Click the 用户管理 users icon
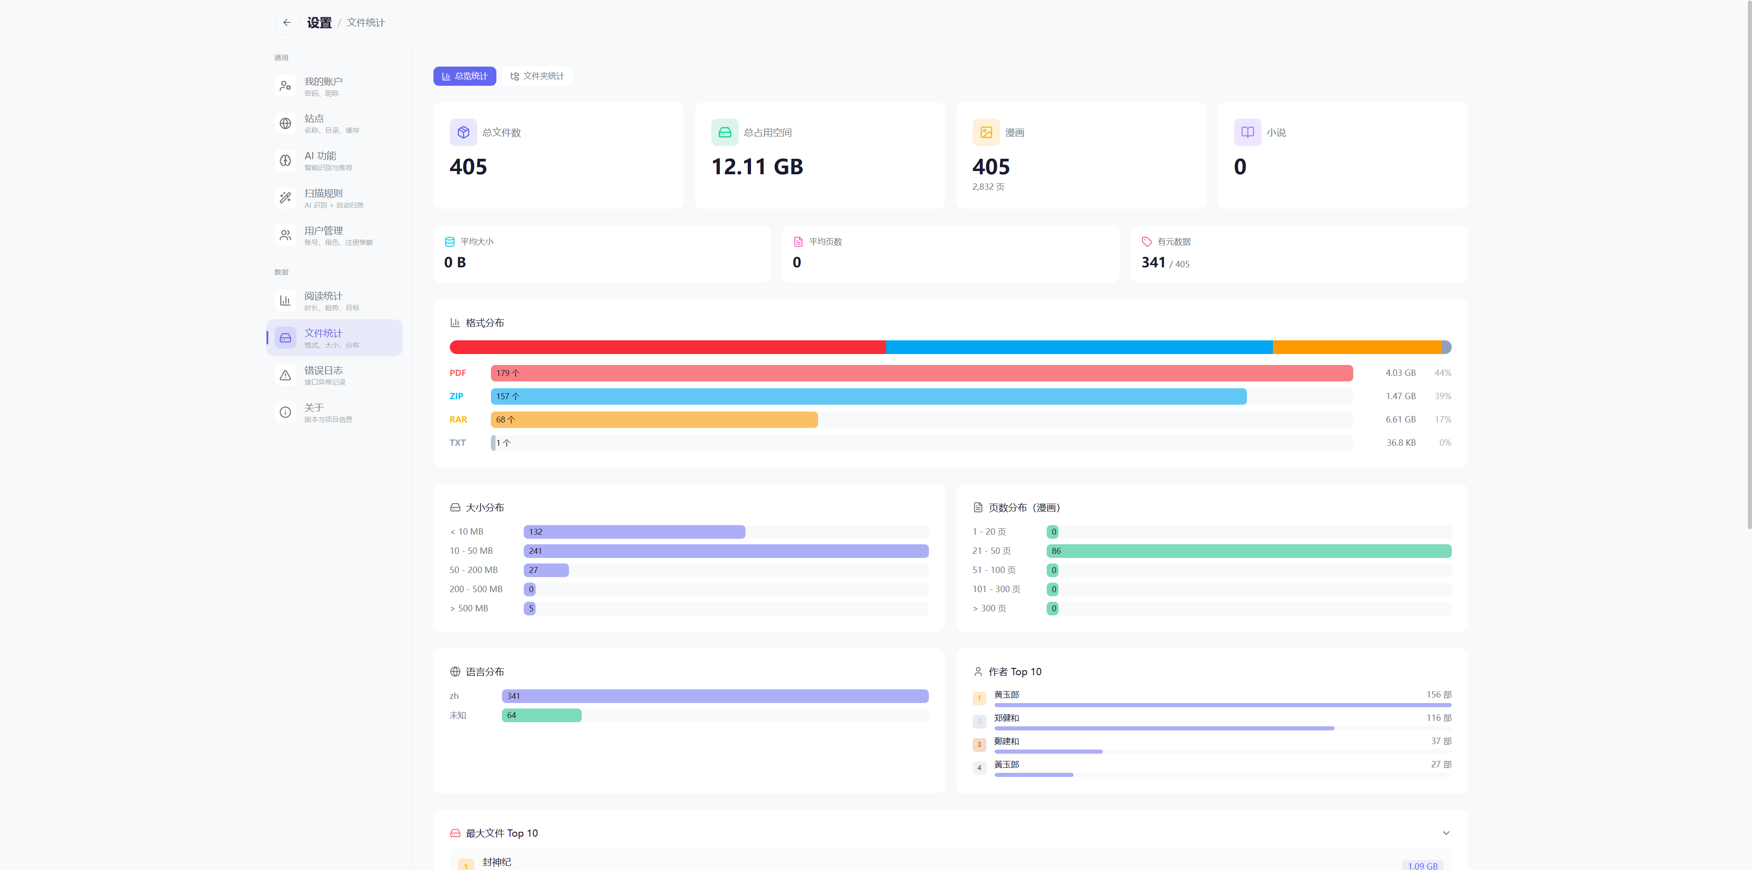The width and height of the screenshot is (1752, 870). pyautogui.click(x=286, y=236)
